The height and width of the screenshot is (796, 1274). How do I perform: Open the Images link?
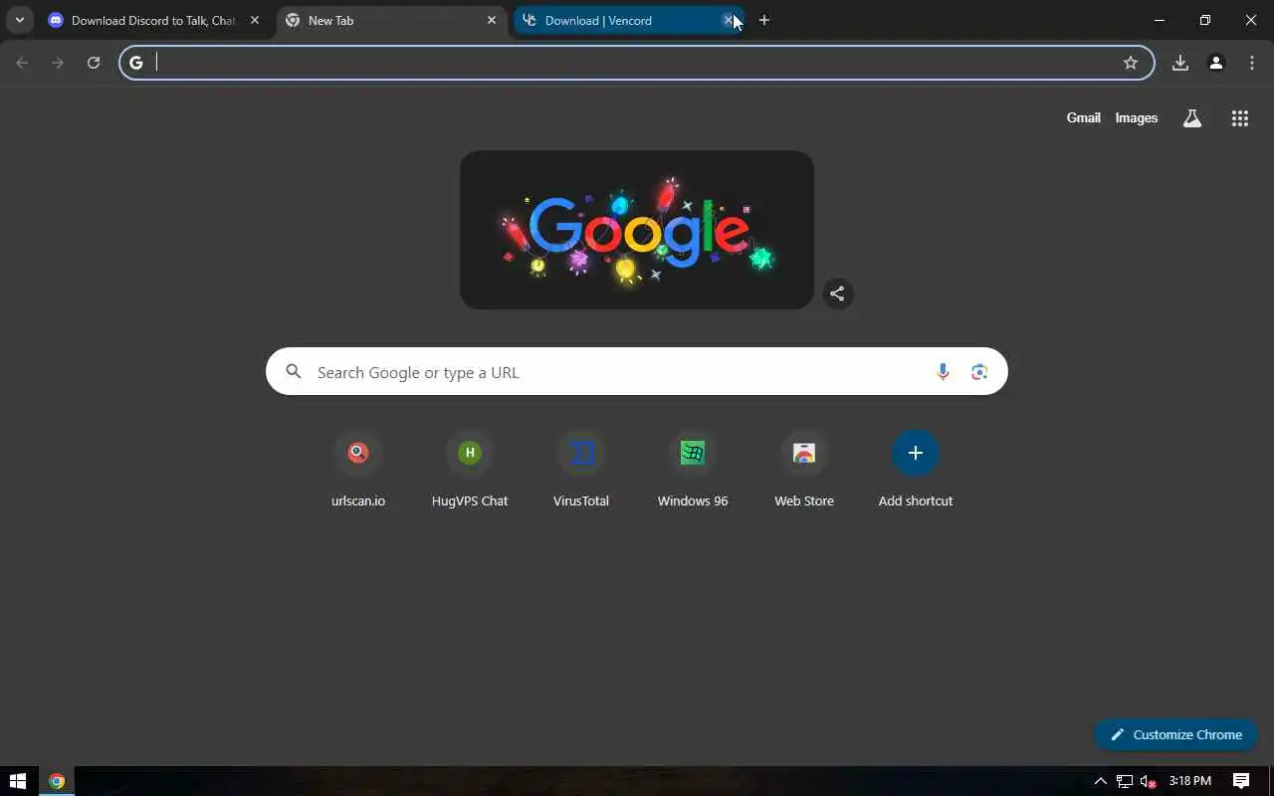[x=1137, y=117]
